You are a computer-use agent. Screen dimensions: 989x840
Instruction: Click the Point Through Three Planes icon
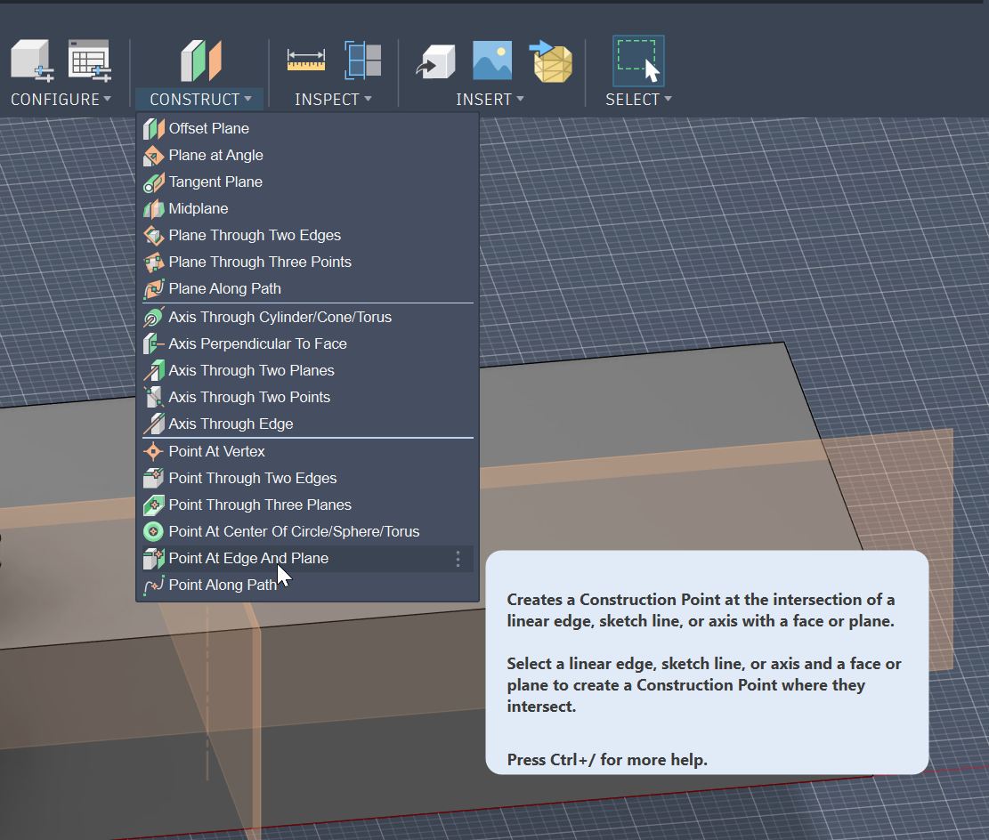tap(153, 505)
